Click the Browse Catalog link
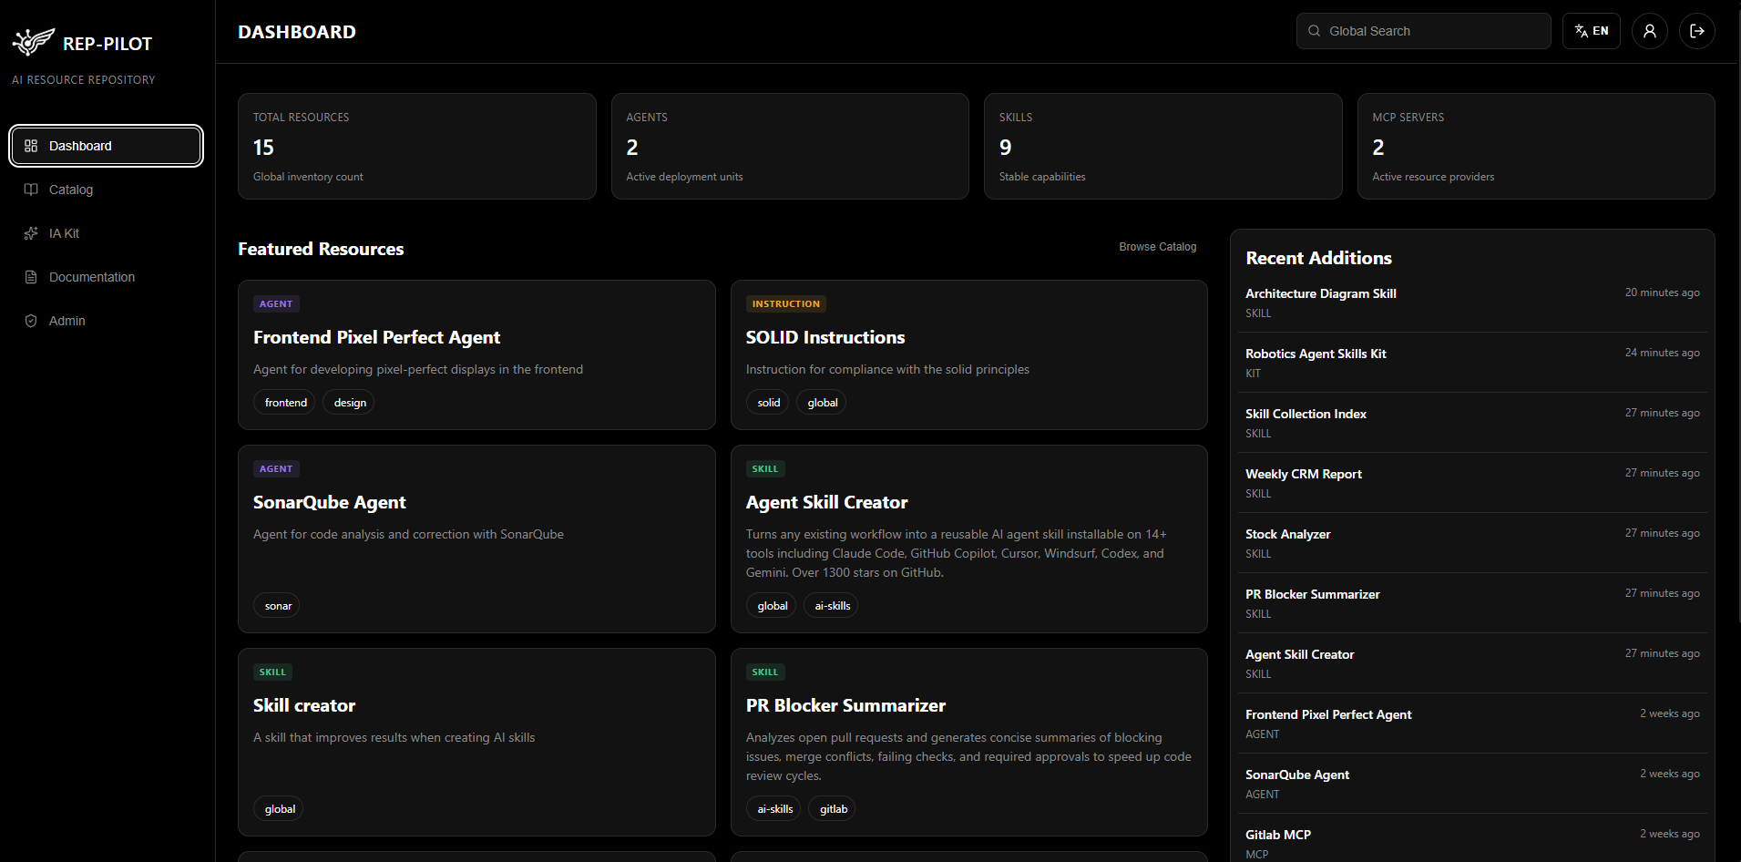 coord(1157,247)
